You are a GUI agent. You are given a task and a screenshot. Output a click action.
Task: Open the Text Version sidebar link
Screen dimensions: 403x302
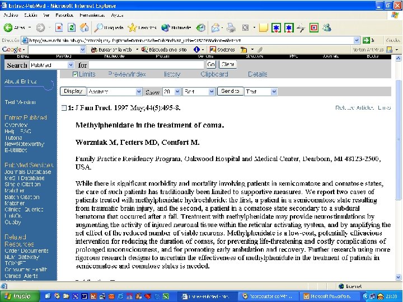(20, 102)
